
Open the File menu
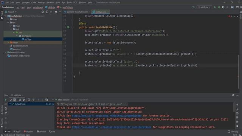coord(7,3)
